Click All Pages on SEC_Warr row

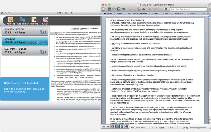coord(20,52)
